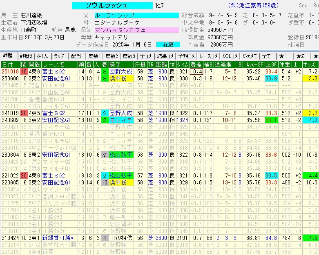Show the 配当 tab
Viewport: 319px width, 255px height.
(76, 56)
